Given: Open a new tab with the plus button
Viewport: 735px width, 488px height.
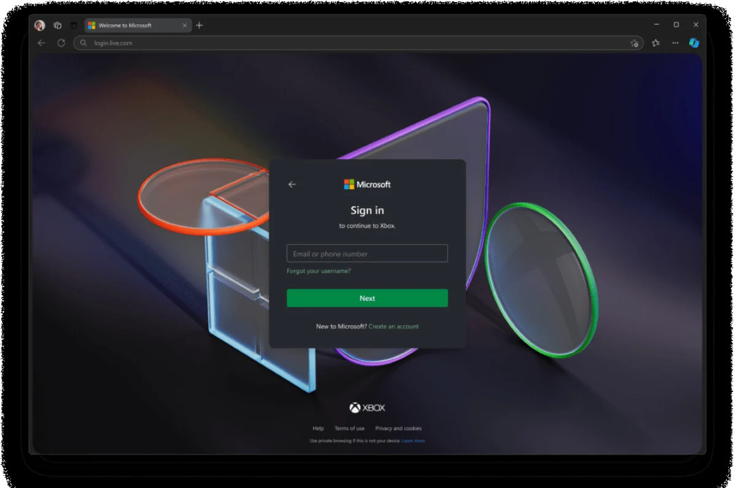Looking at the screenshot, I should 199,25.
